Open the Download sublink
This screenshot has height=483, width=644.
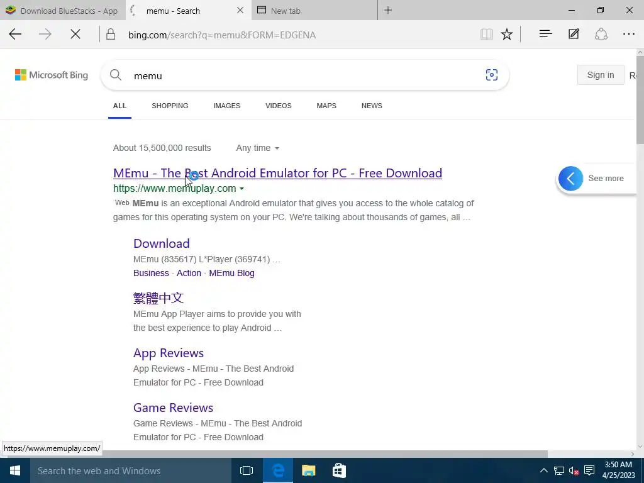[162, 243]
